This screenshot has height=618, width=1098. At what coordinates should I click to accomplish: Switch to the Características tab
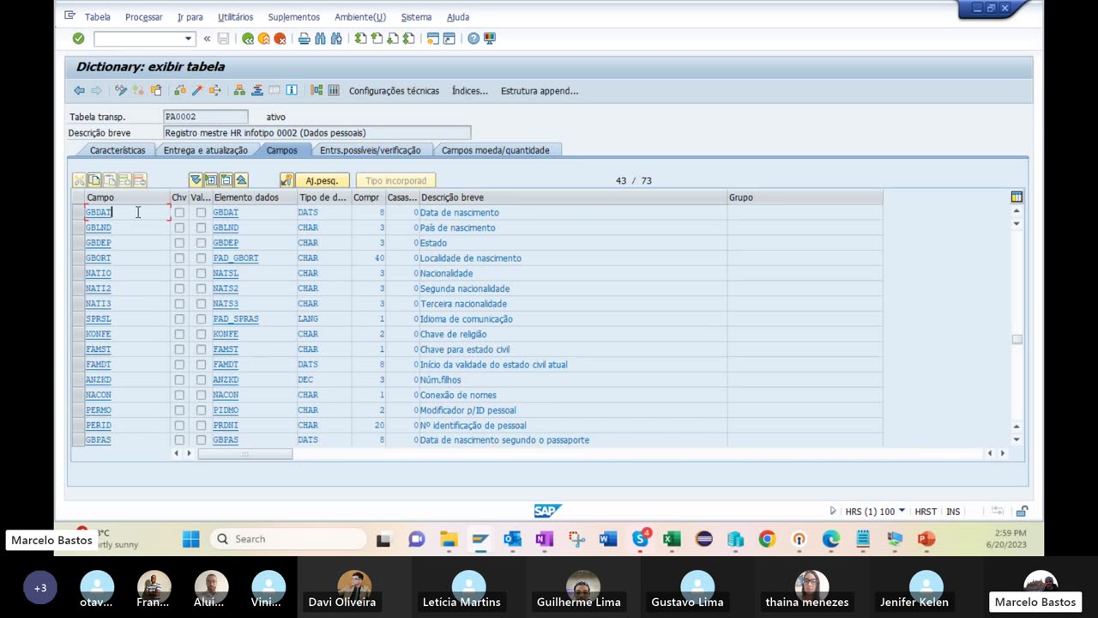118,150
